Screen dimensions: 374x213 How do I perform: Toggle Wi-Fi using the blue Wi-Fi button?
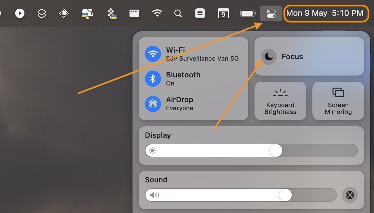click(x=153, y=54)
